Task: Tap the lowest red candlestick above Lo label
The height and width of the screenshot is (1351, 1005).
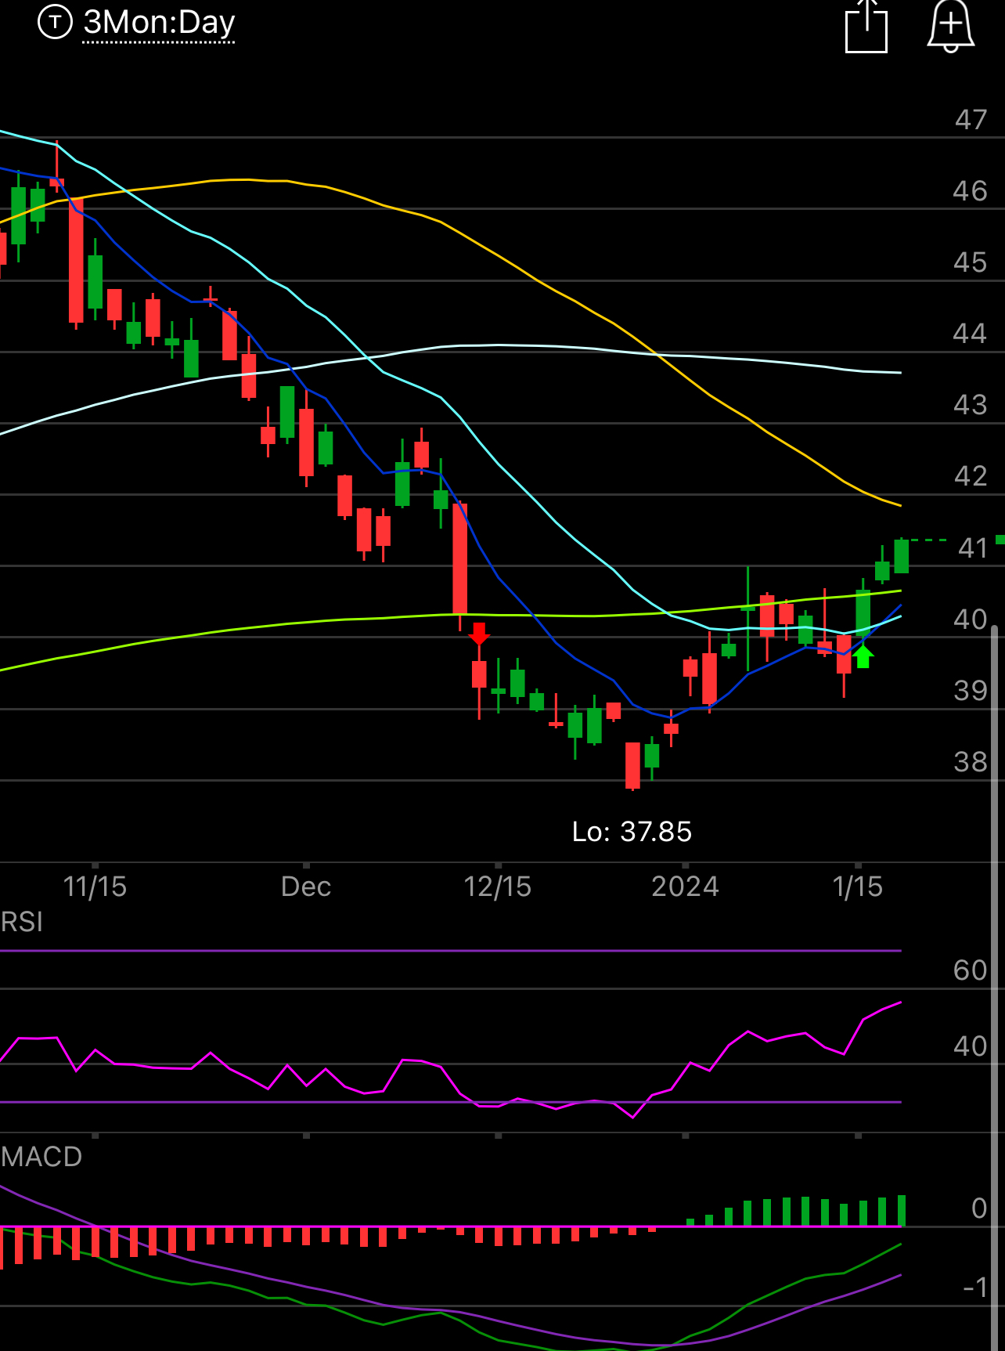Action: tap(632, 765)
